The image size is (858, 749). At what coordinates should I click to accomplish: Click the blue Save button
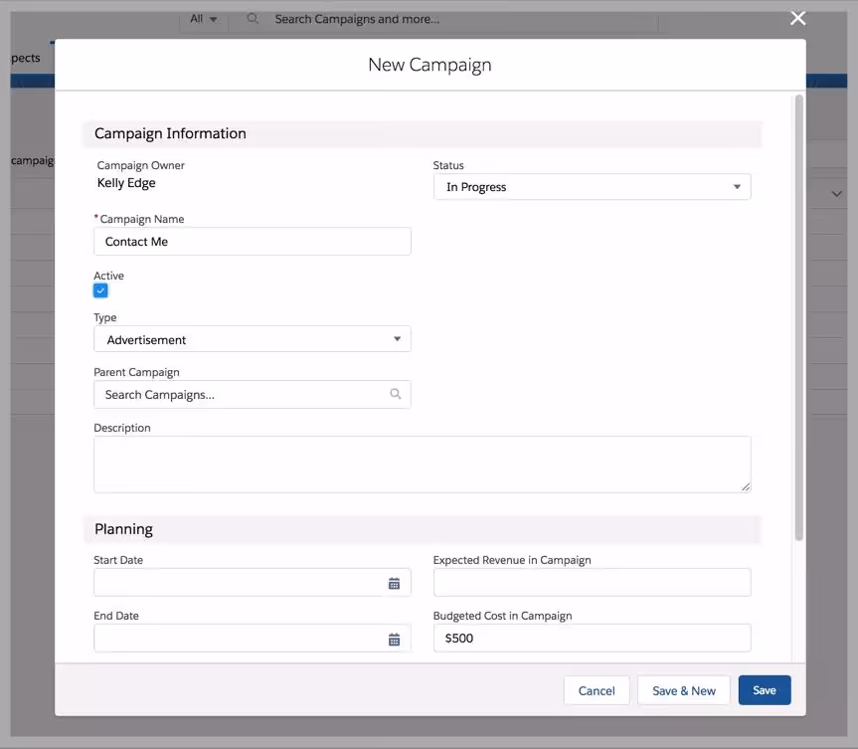click(765, 690)
